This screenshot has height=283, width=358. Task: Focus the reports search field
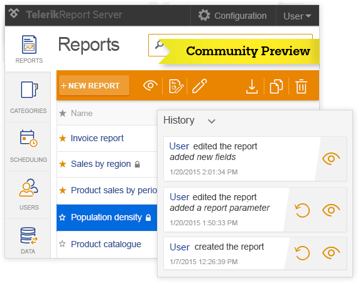(231, 45)
